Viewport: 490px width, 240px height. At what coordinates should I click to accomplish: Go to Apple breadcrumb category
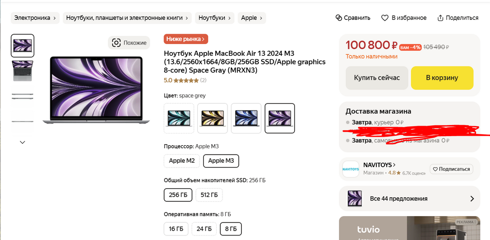[x=252, y=18]
